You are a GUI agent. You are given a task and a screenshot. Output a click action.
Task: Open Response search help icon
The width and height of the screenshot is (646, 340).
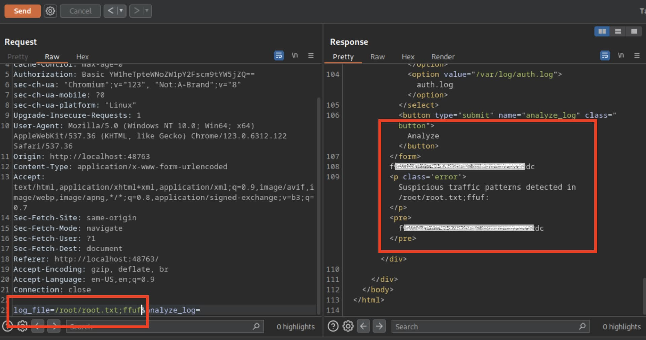[333, 326]
